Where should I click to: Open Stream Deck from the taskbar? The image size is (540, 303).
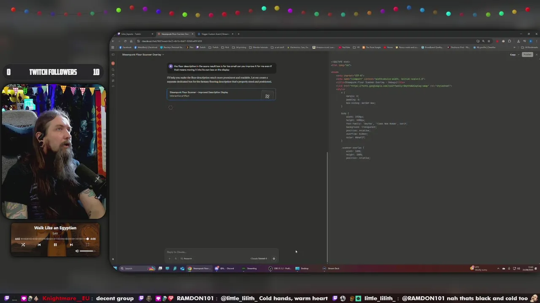331,268
